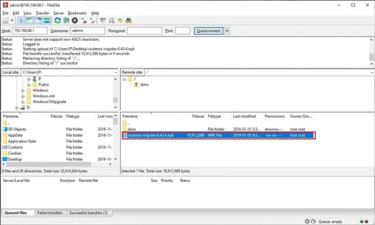Open the Transfer menu
Screen dimensions: 375x225
(42, 13)
